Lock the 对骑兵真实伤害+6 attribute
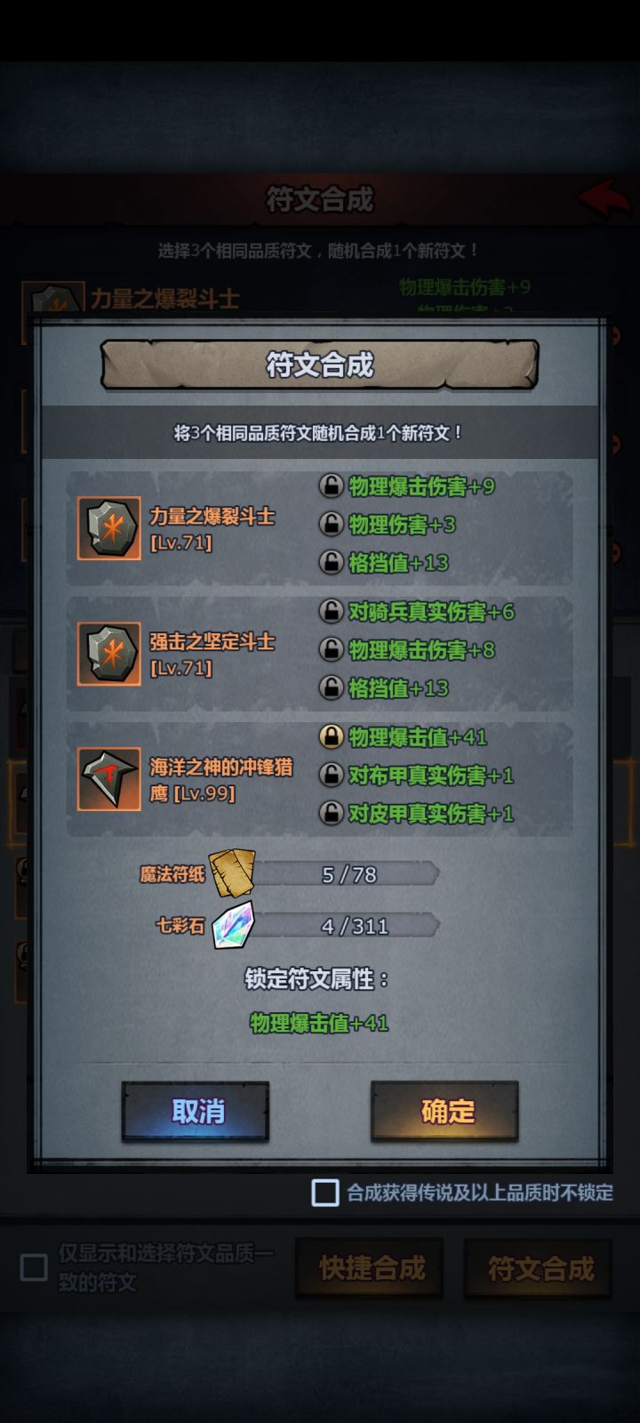Screen dimensions: 640x1423 coord(332,612)
